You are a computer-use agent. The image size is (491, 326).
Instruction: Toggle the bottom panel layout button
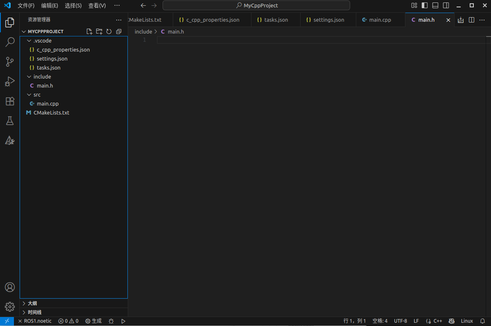pos(435,5)
